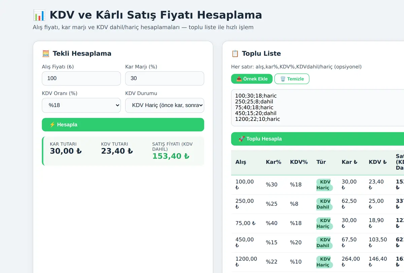Image resolution: width=404 pixels, height=273 pixels.
Task: Click the 75,00 ₺ cell in the table
Action: [245, 223]
